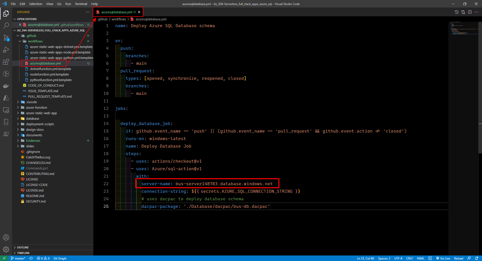The width and height of the screenshot is (482, 261).
Task: Open the Selection menu
Action: [36, 4]
